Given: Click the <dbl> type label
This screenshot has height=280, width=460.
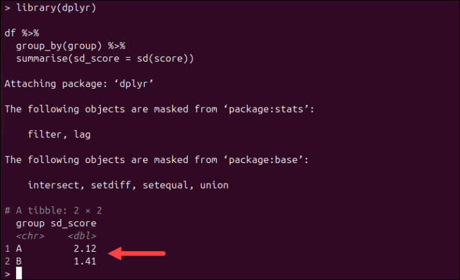Looking at the screenshot, I should pyautogui.click(x=82, y=236).
